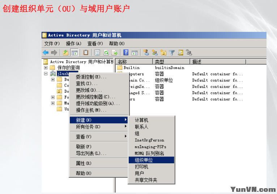Expand the Bu folder tree node
Viewport: 277px width, 194px height.
[x=53, y=79]
